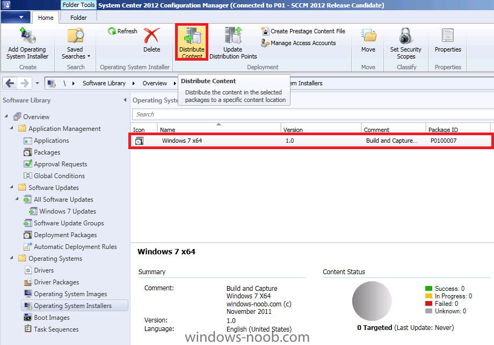Open Task Sequences node
This screenshot has width=494, height=345.
(56, 329)
